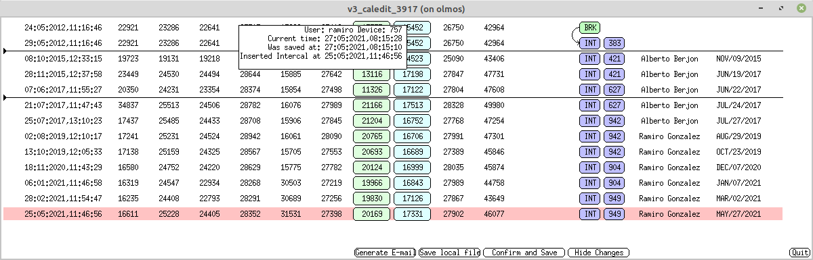Click blue value box 17126
The width and height of the screenshot is (813, 260).
click(413, 198)
